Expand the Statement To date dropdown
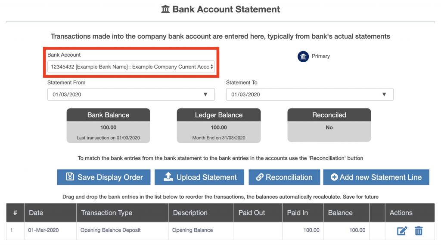Screen dimensions: 441x245 (x=310, y=94)
